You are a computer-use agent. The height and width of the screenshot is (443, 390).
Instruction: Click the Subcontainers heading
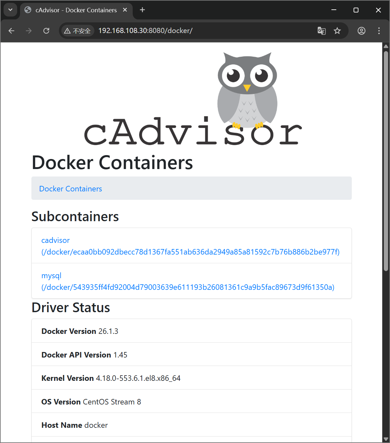click(x=75, y=217)
